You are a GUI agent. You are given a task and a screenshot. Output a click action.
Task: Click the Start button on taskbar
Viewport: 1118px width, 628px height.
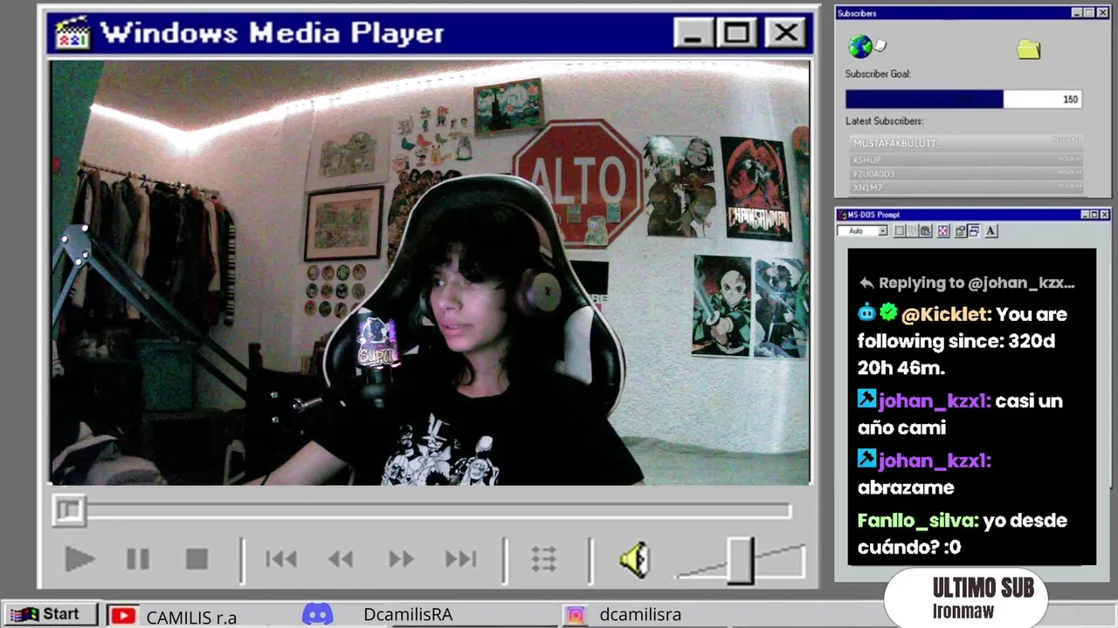[51, 615]
